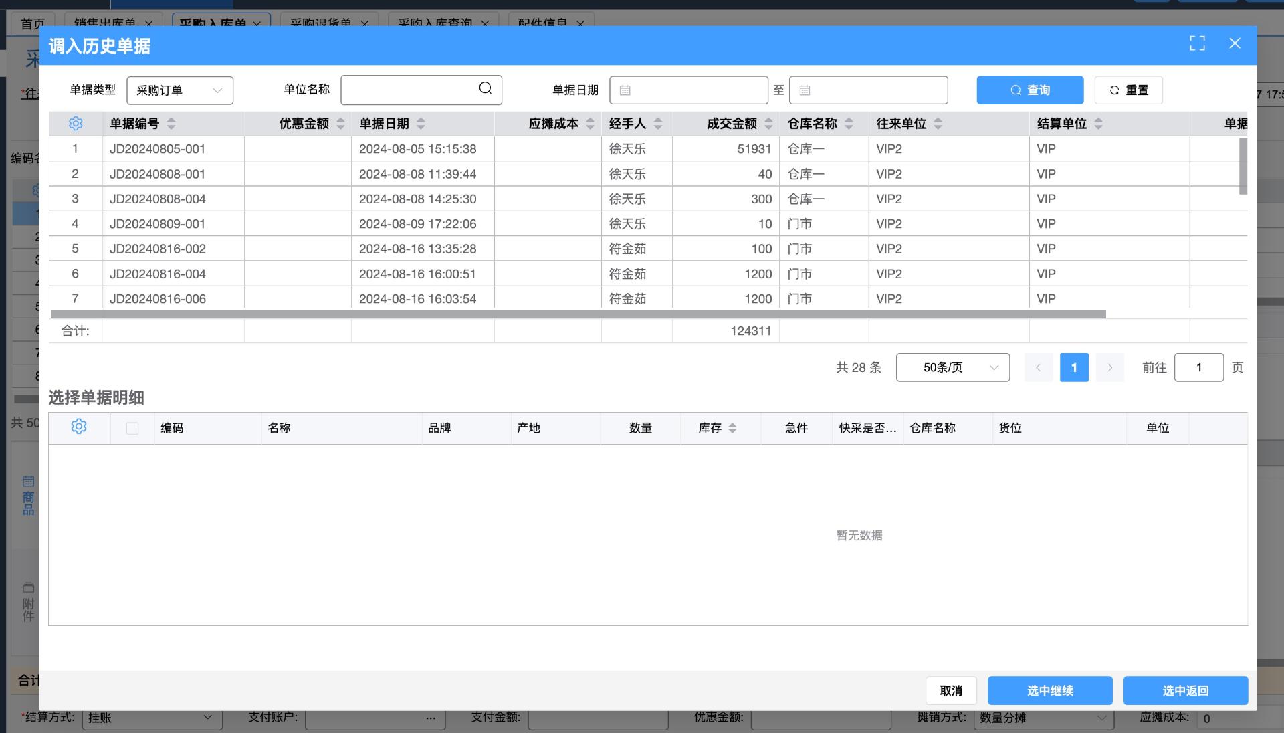
Task: Click the start date calendar icon
Action: [625, 90]
